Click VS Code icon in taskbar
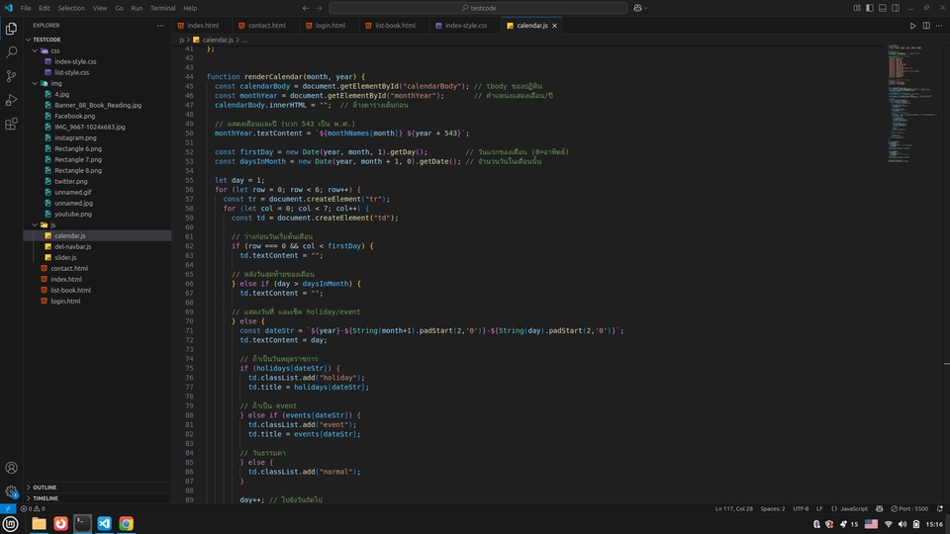Viewport: 950px width, 534px height. tap(104, 524)
